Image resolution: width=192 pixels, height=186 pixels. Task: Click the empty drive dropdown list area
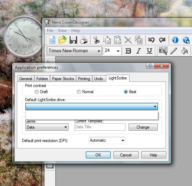92,115
